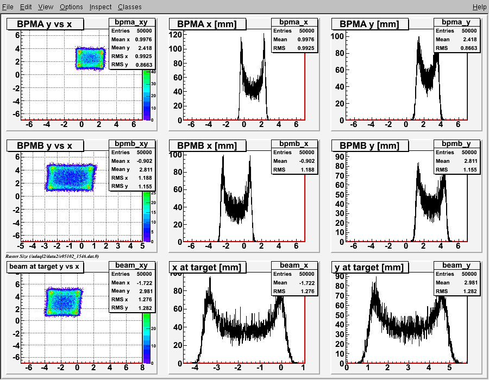
Task: Click the BPMA y vs x scatter blob
Action: (x=90, y=58)
